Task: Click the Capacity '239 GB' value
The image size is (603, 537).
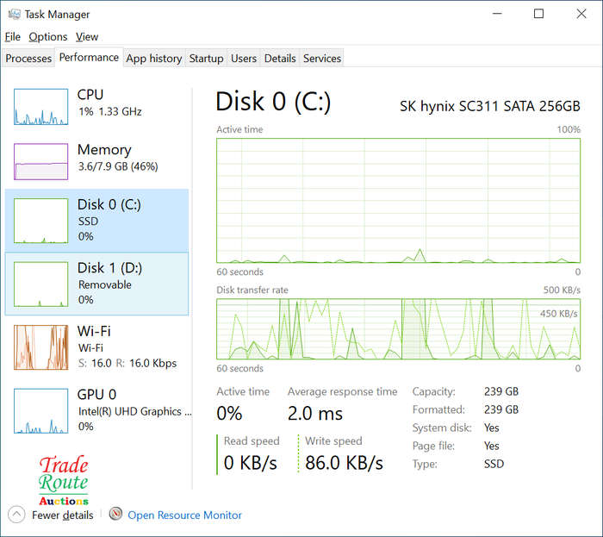Action: click(501, 391)
